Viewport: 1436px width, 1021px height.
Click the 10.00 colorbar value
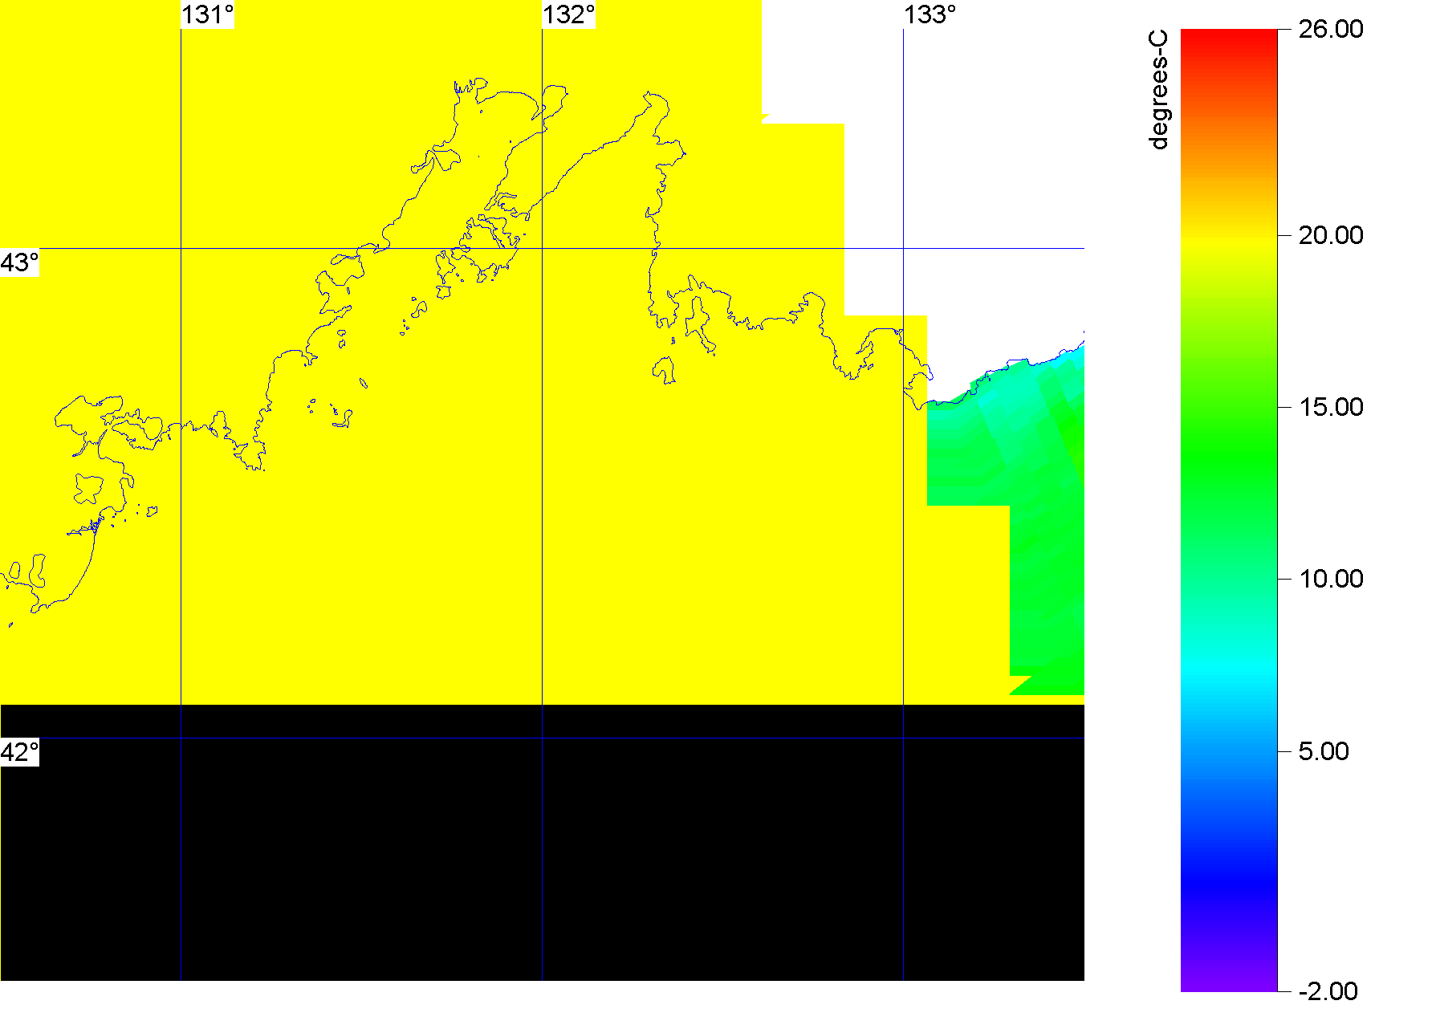click(x=1331, y=579)
